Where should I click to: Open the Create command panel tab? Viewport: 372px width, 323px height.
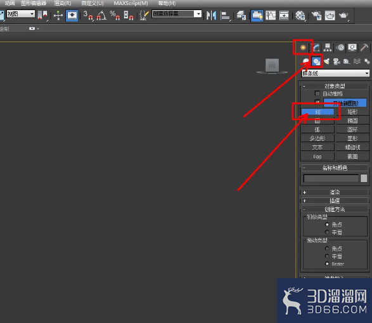[303, 47]
